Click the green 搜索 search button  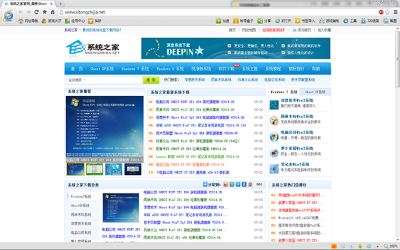click(151, 80)
